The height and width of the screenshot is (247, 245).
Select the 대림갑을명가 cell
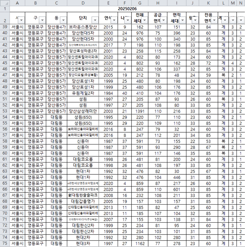(x=83, y=201)
